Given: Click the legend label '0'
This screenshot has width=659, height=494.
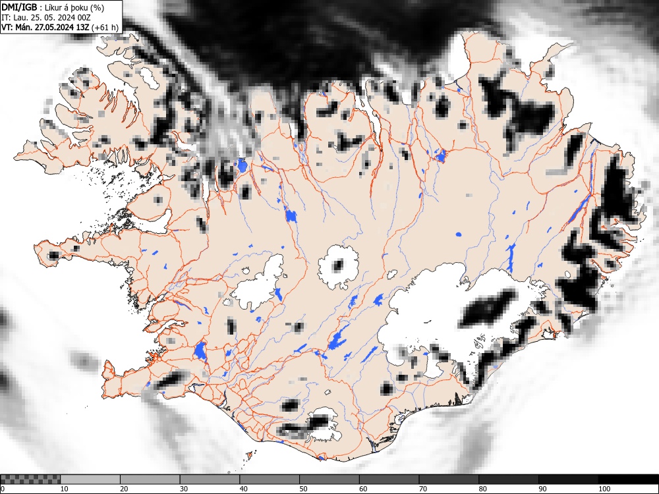Looking at the screenshot, I should (3, 489).
